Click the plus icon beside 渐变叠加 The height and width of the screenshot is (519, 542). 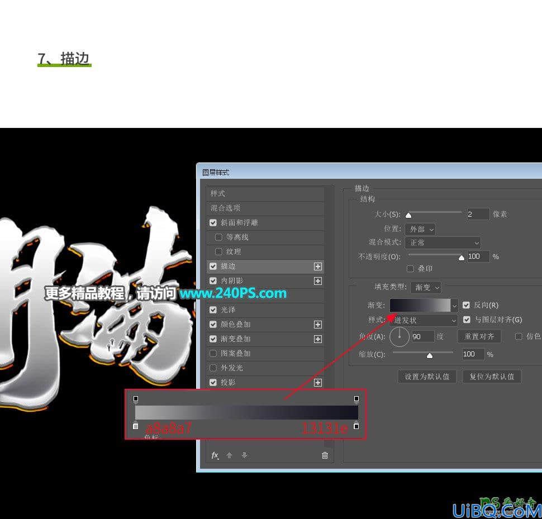point(318,339)
